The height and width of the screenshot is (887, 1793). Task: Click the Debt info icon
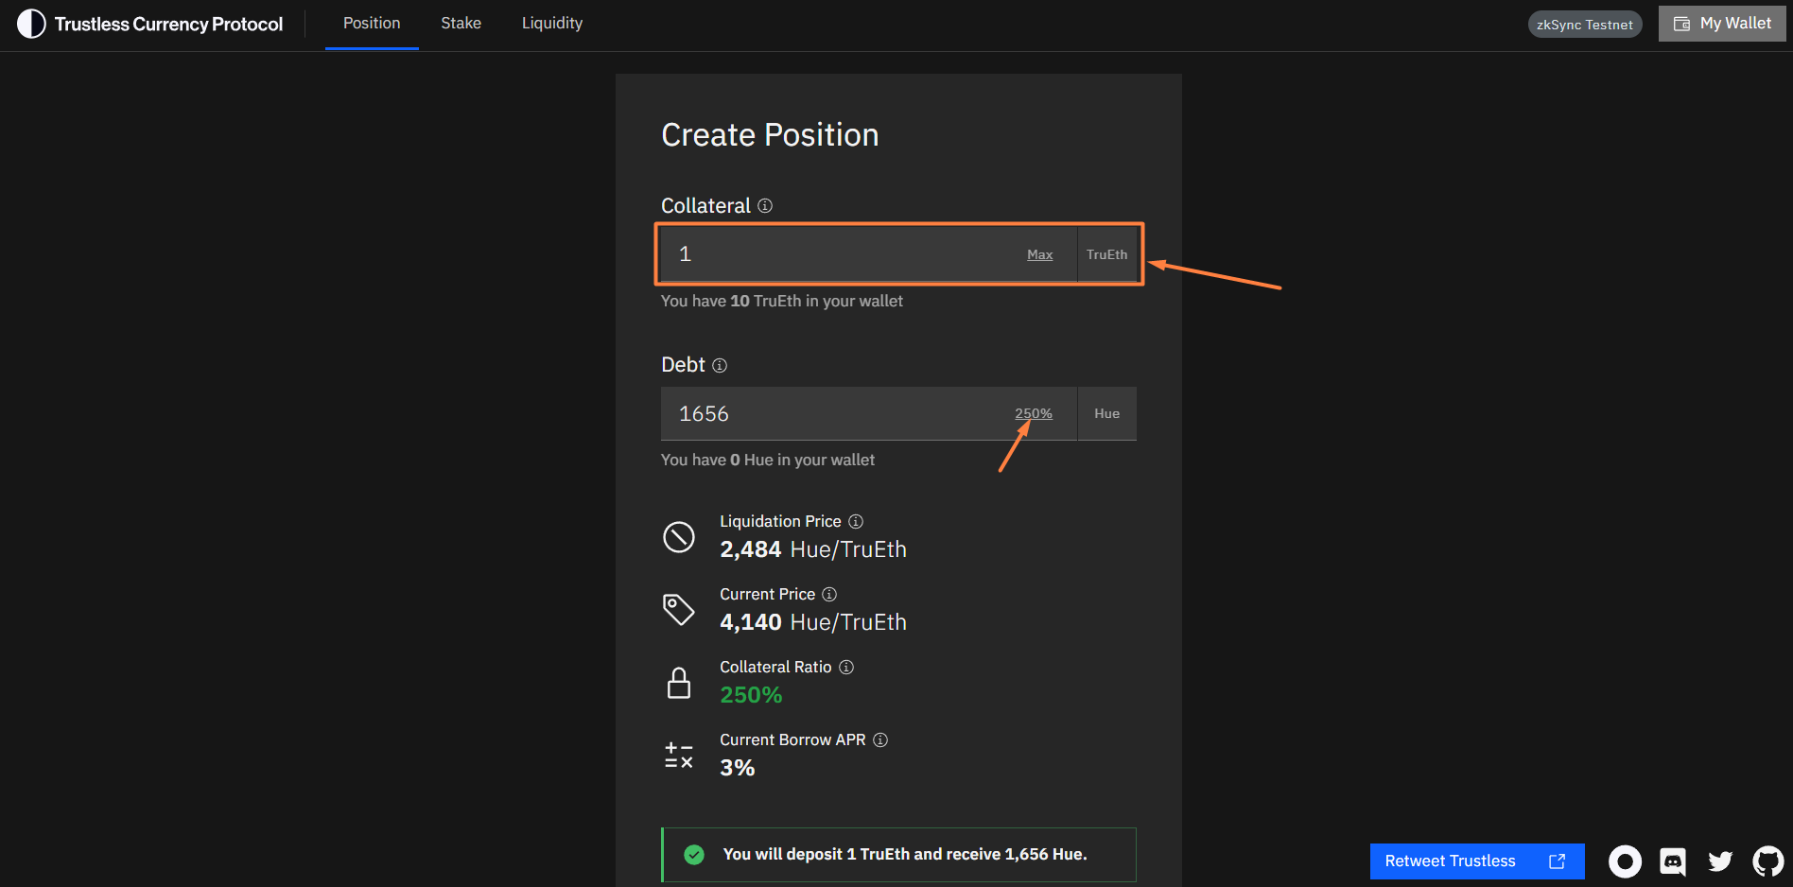click(720, 365)
